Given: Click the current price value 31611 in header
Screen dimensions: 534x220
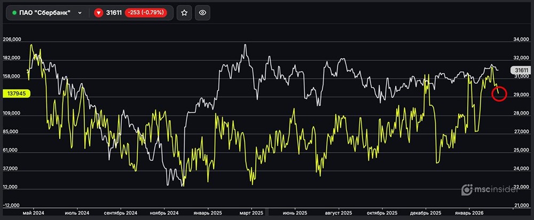Looking at the screenshot, I should point(113,13).
